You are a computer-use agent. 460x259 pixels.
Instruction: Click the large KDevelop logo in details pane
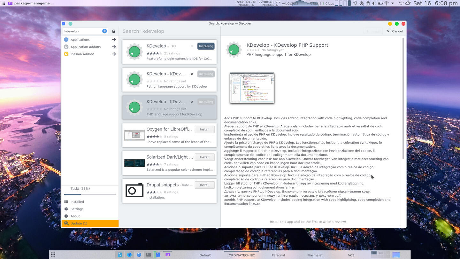(x=234, y=50)
